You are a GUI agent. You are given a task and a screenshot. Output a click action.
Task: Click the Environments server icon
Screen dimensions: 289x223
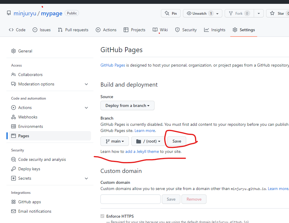(x=14, y=126)
